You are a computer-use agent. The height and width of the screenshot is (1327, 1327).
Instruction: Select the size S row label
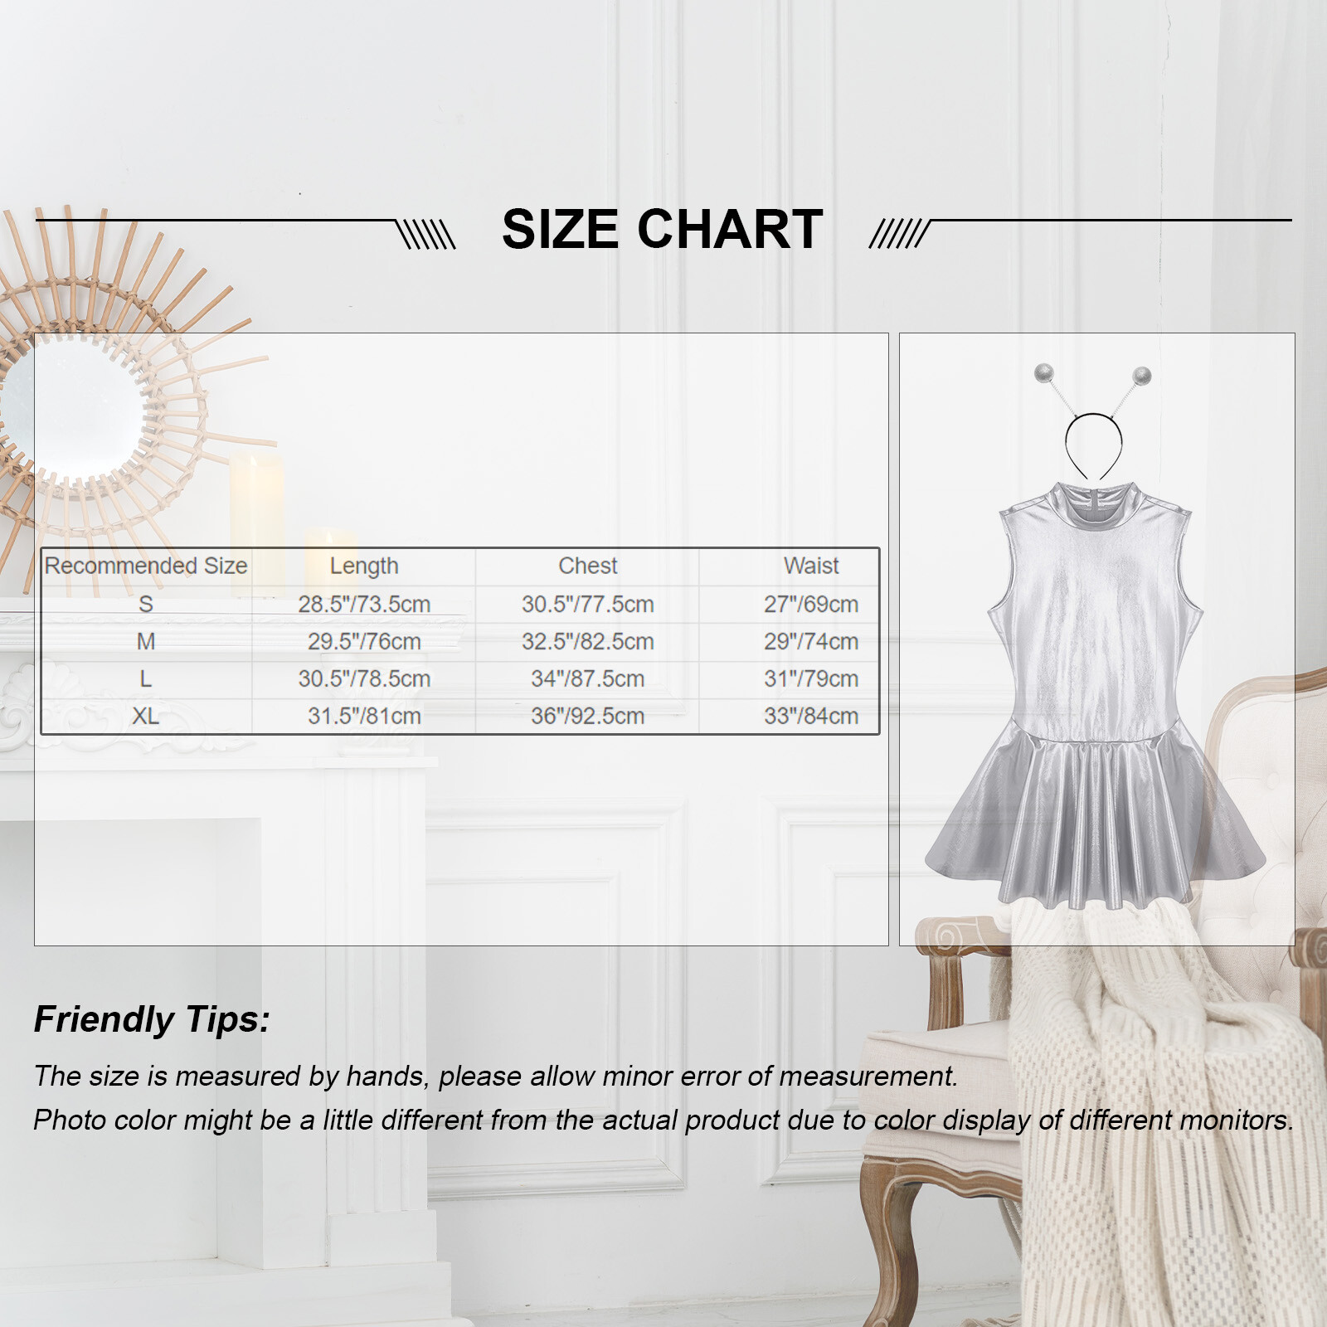point(146,604)
